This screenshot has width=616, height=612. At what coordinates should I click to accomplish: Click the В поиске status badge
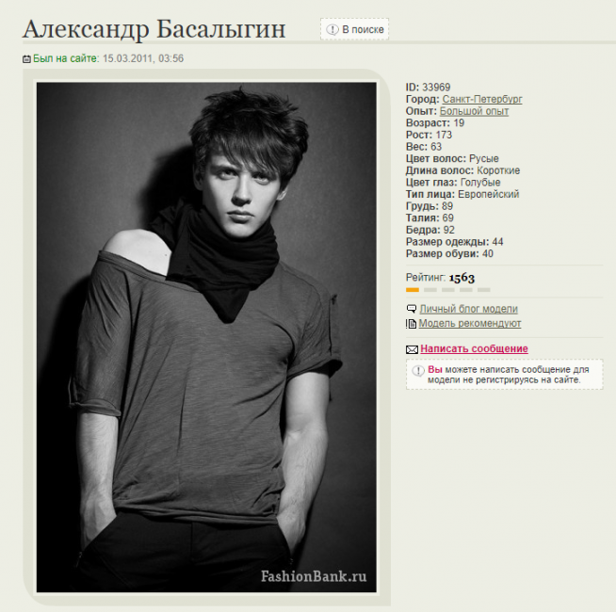pos(354,29)
